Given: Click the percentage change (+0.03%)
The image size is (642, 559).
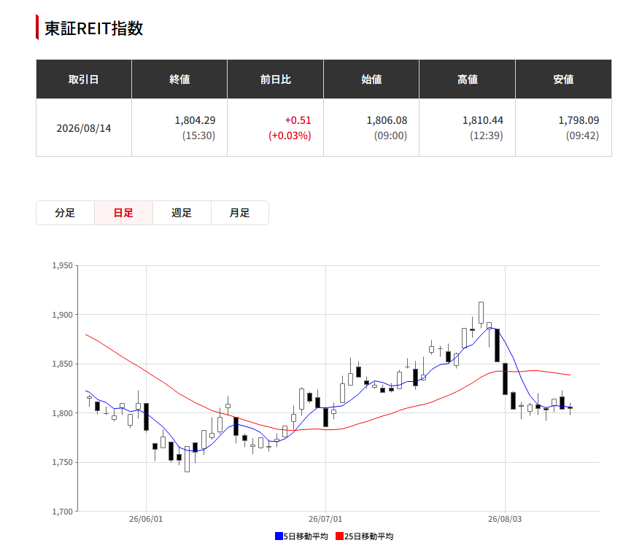Looking at the screenshot, I should coord(290,136).
